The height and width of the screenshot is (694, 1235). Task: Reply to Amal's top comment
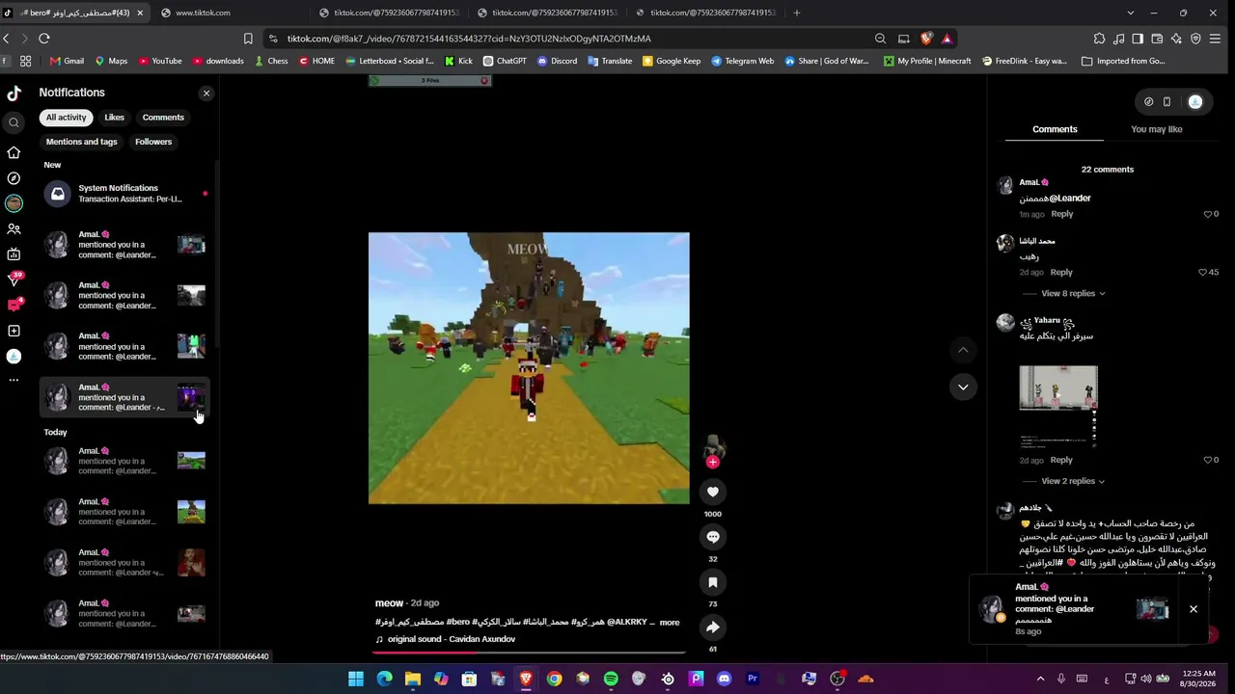[x=1062, y=214]
